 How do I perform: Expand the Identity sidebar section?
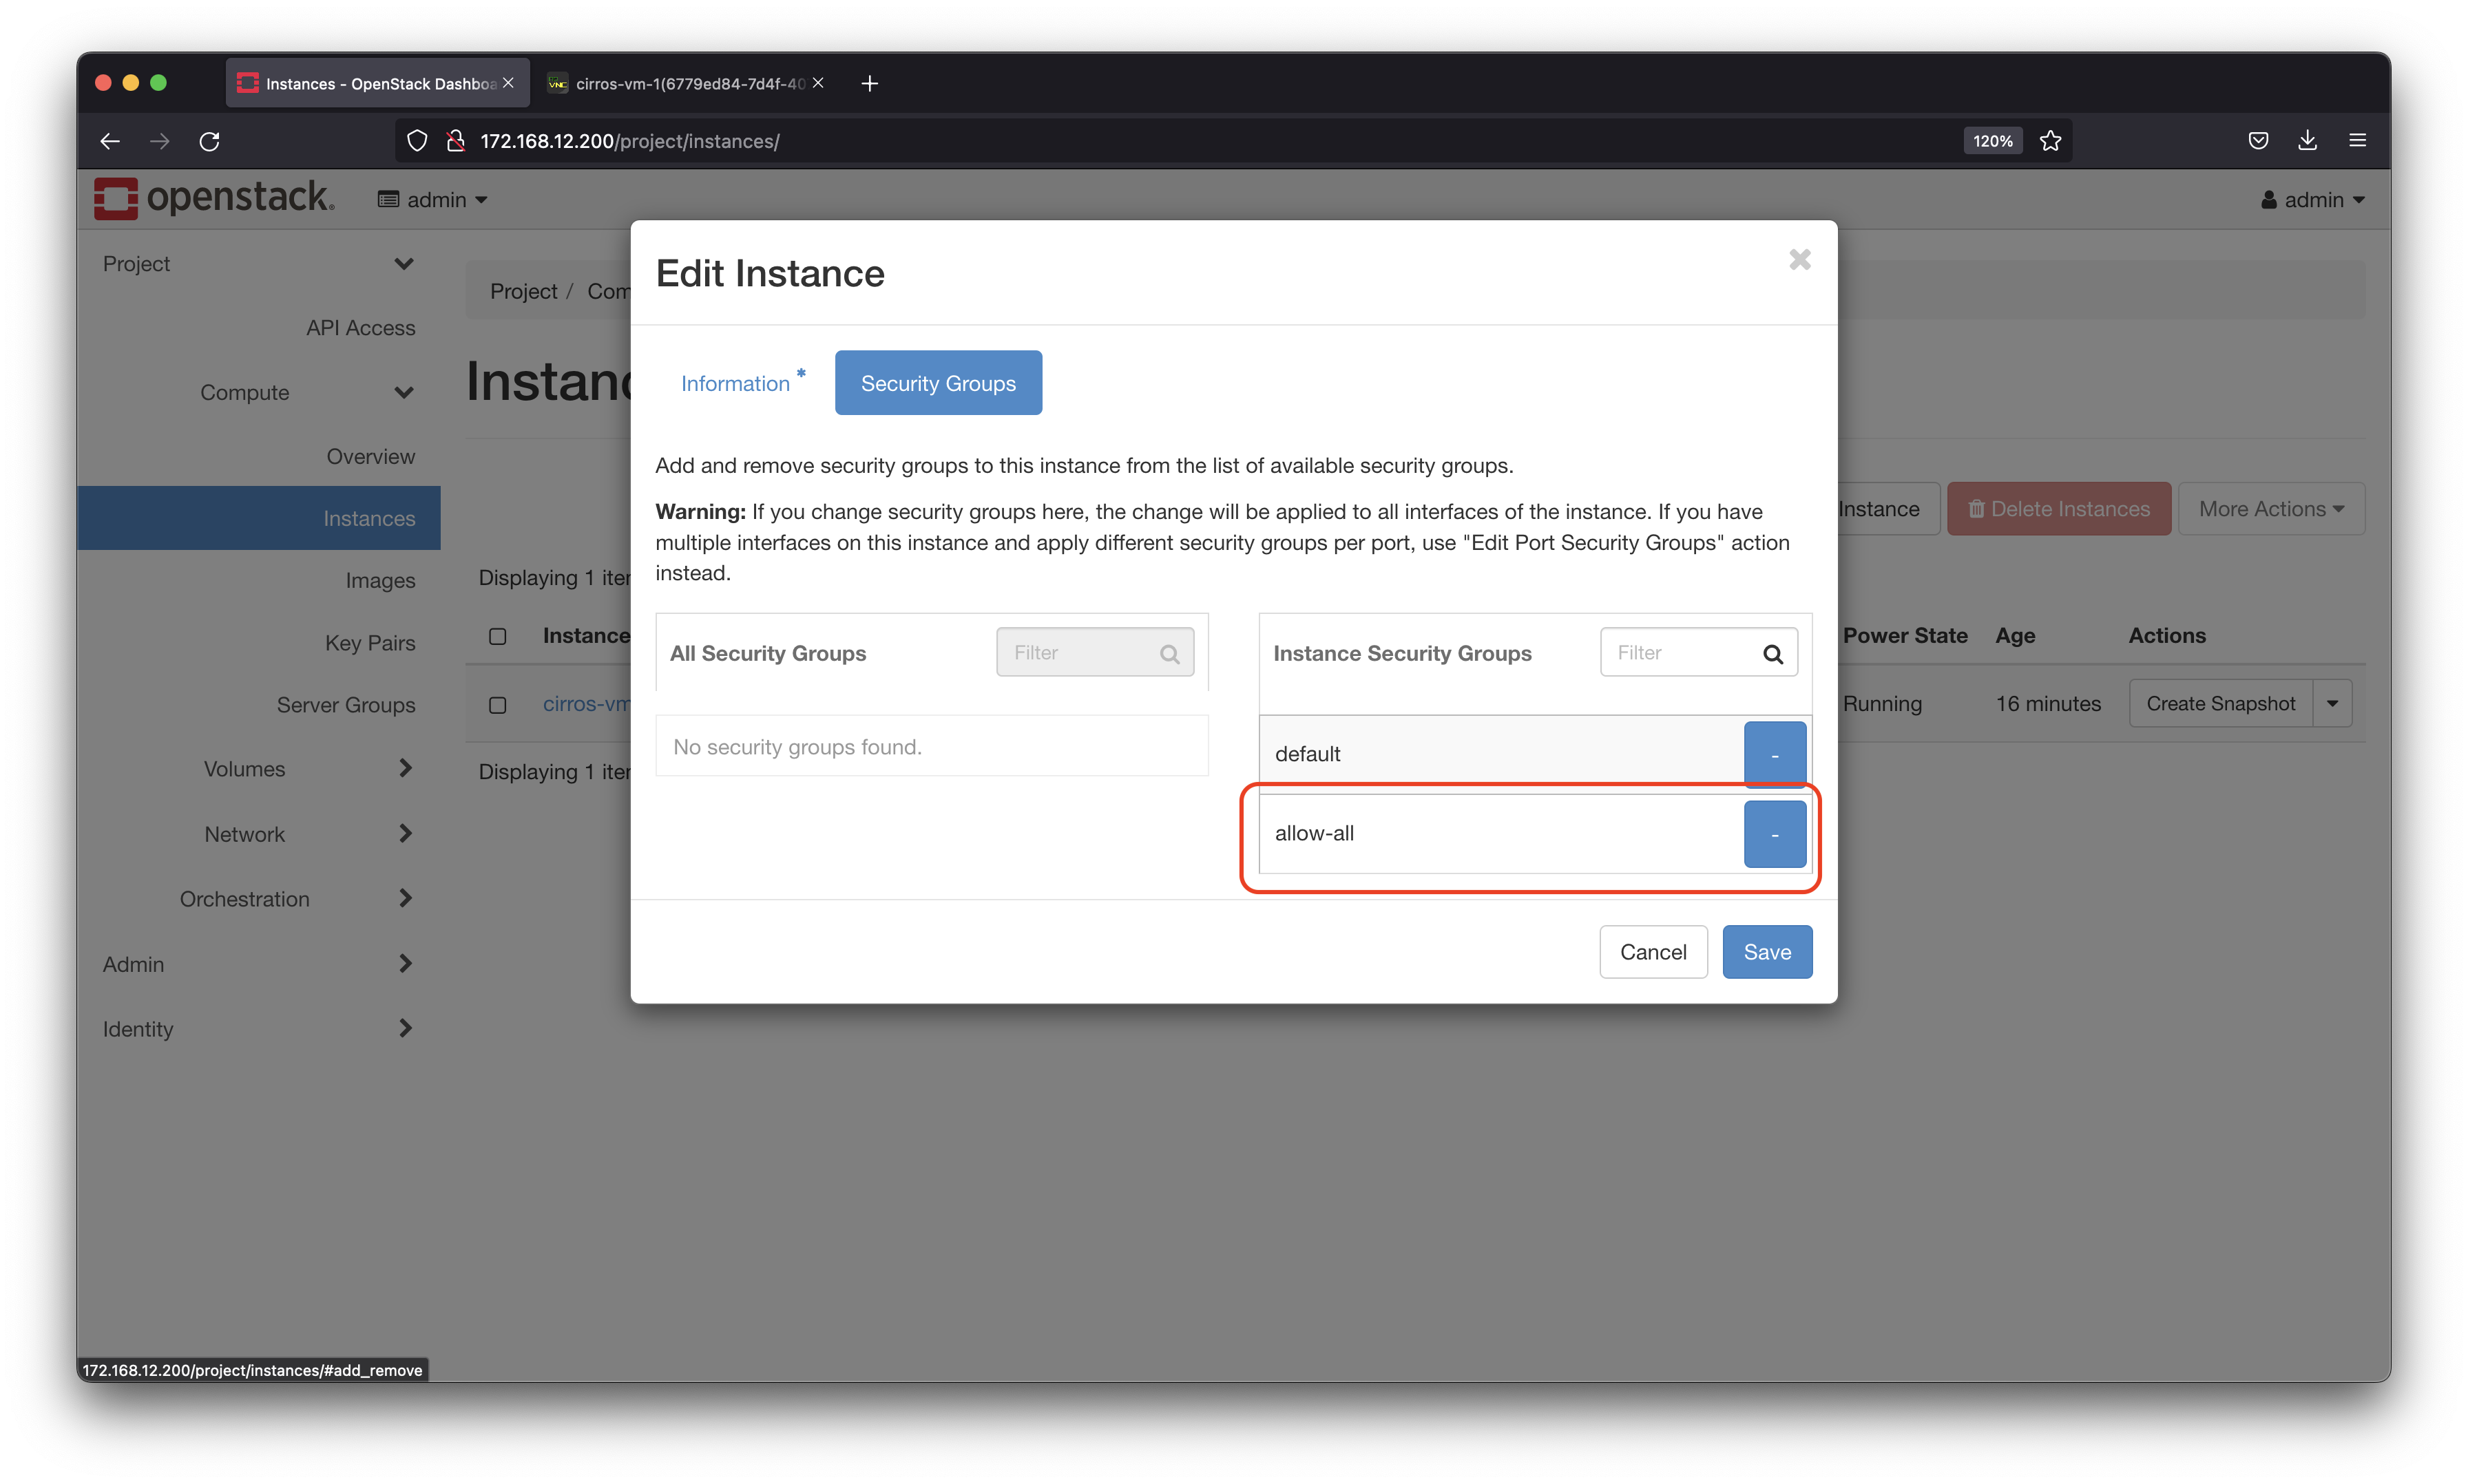tap(258, 1029)
